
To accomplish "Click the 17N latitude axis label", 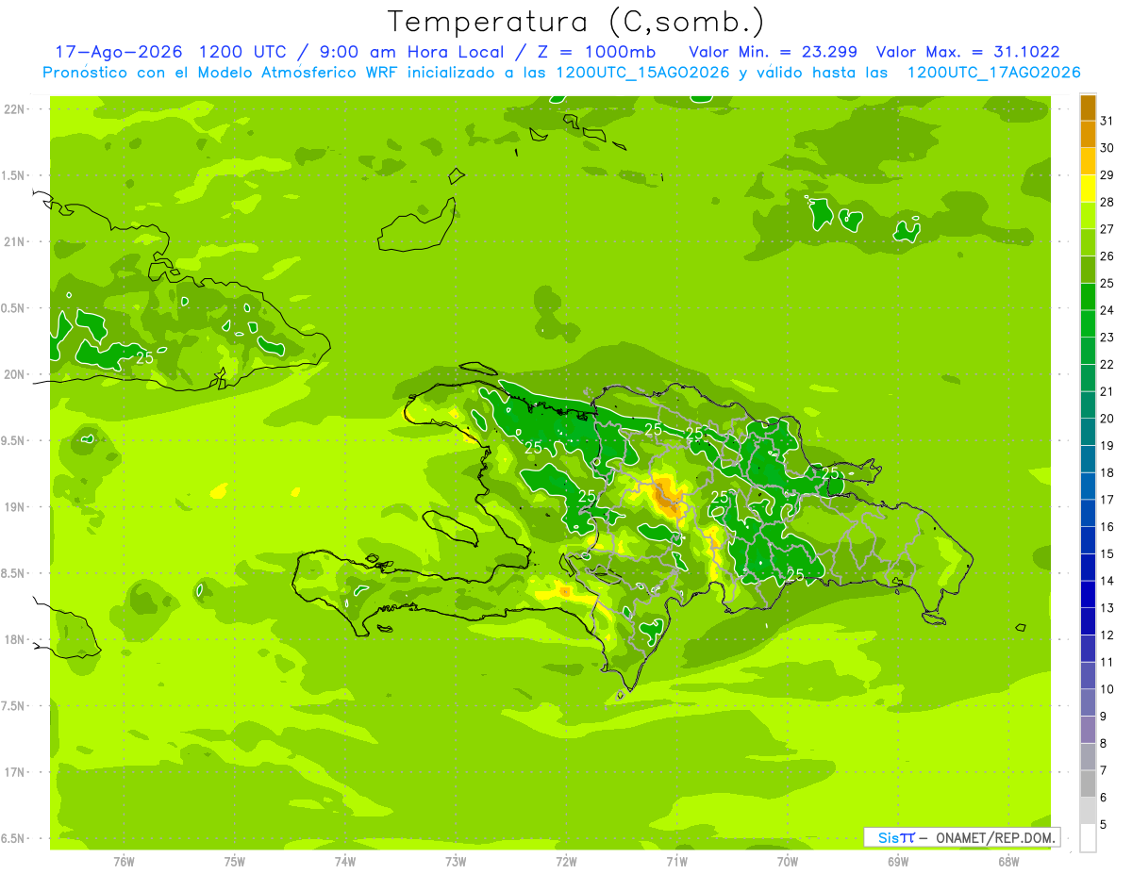I will (x=13, y=772).
